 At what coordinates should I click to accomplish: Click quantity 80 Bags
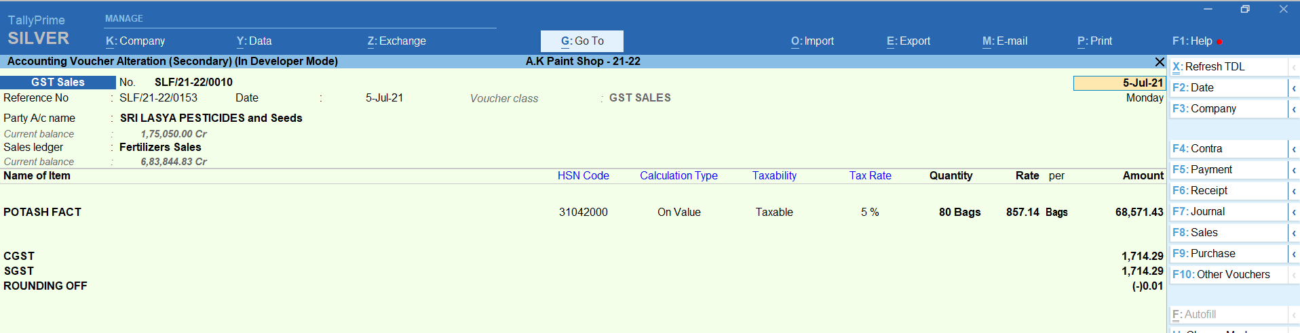click(x=959, y=212)
